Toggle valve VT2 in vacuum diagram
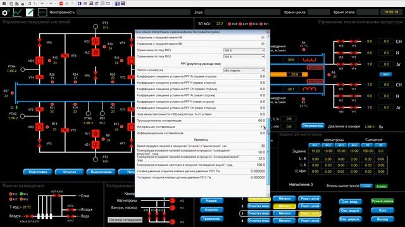This screenshot has height=227, width=405. tap(39, 110)
